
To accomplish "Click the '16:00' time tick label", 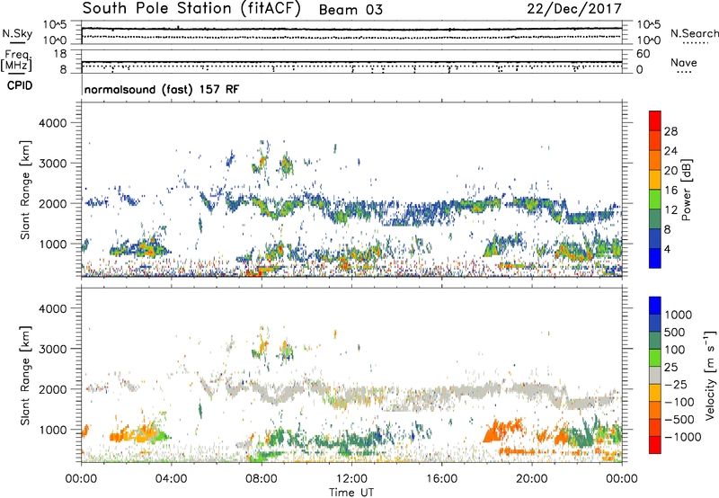I will click(441, 479).
